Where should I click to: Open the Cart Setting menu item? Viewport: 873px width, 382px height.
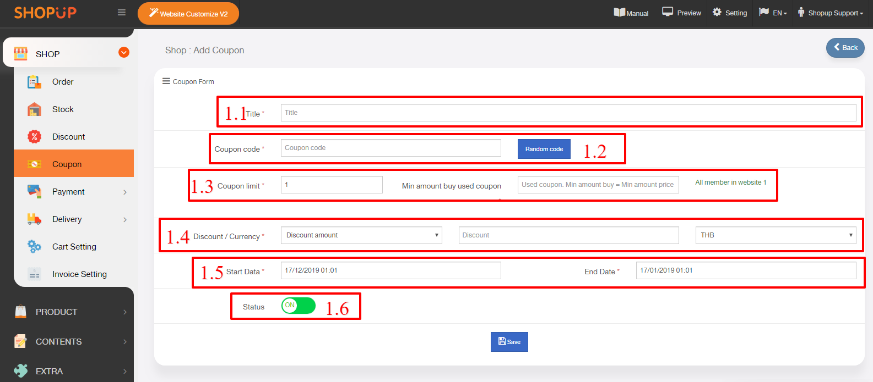[x=74, y=247]
